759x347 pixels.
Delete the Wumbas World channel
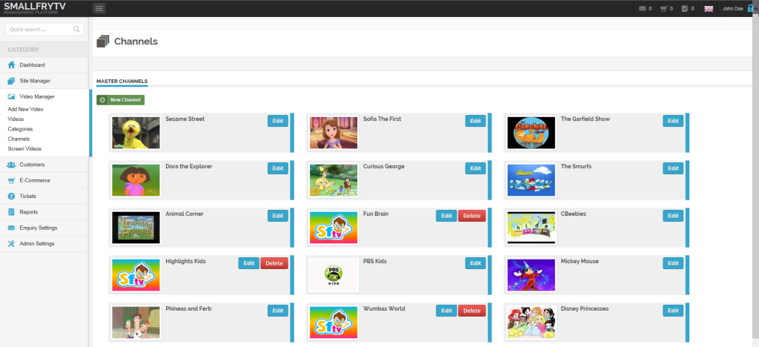pos(472,311)
